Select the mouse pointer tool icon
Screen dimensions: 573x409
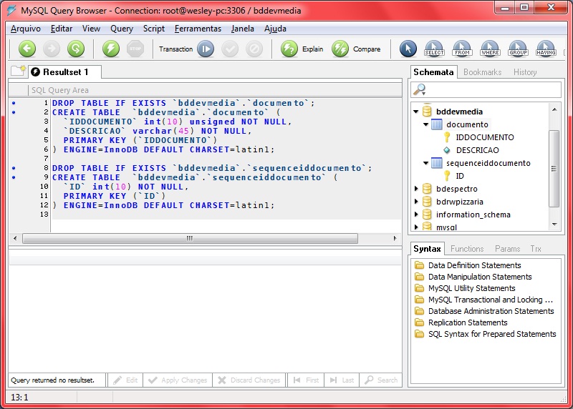pos(408,49)
